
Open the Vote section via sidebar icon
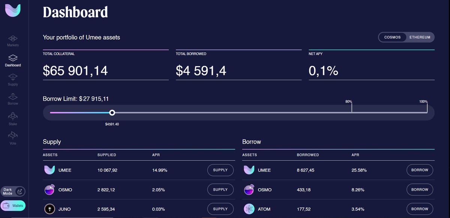(x=13, y=135)
